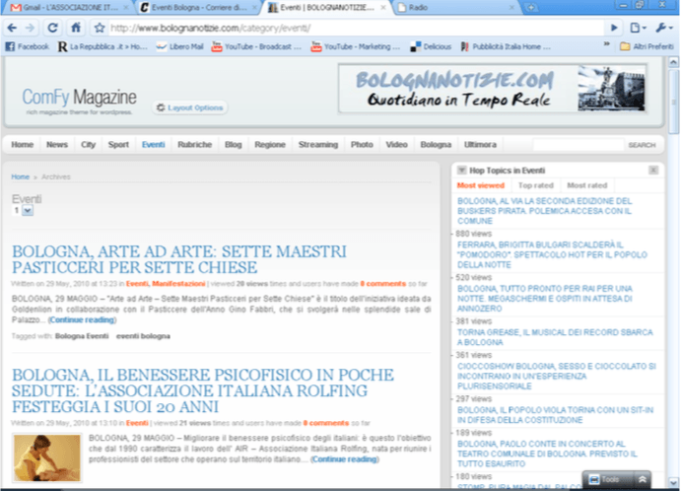Close the Hop Topics panel
Viewport: 681px width, 491px height.
point(653,170)
